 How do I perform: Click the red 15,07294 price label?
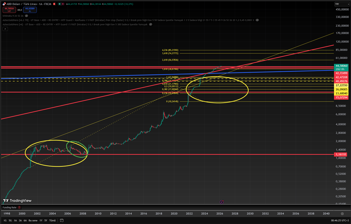coord(341,97)
